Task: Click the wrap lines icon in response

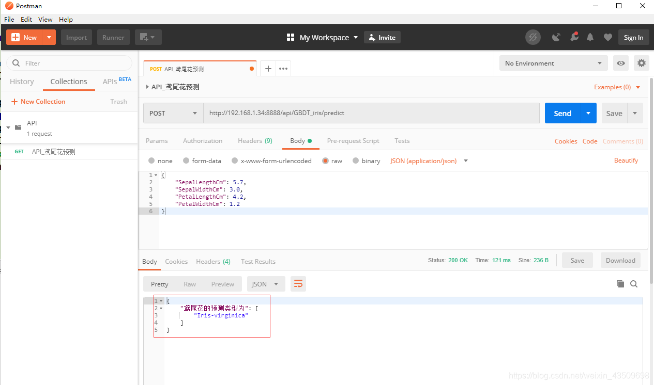Action: point(298,284)
